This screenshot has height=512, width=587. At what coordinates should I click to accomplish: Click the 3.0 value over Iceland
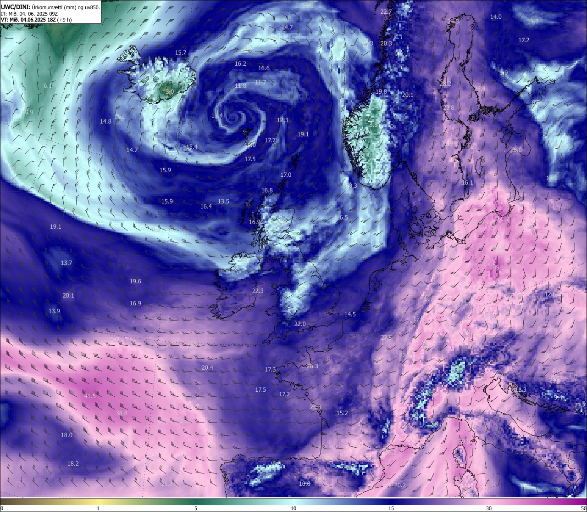(x=170, y=92)
